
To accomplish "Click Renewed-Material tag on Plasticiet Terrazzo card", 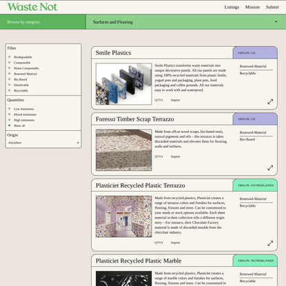I will 253,199.
